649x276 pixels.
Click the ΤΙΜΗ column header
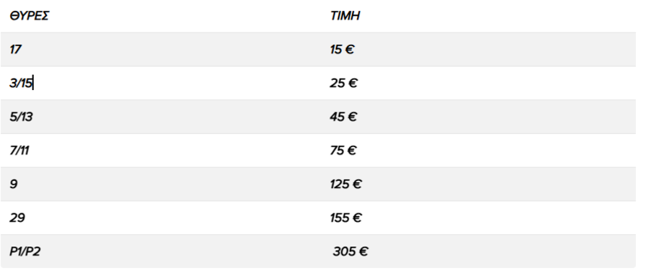[x=345, y=16]
